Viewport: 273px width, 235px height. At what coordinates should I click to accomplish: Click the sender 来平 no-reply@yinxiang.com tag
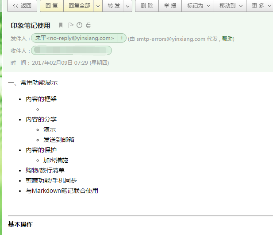pyautogui.click(x=74, y=38)
